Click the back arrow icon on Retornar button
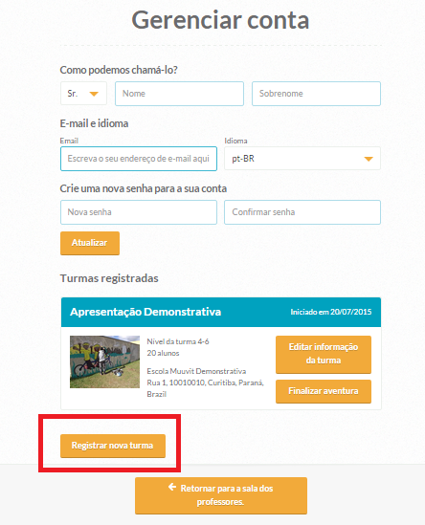This screenshot has height=525, width=425. coord(172,487)
